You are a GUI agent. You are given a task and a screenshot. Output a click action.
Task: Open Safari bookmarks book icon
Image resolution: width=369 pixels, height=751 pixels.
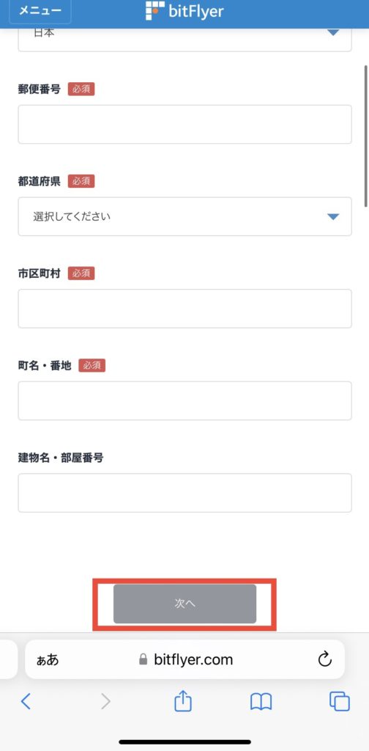coord(261,702)
